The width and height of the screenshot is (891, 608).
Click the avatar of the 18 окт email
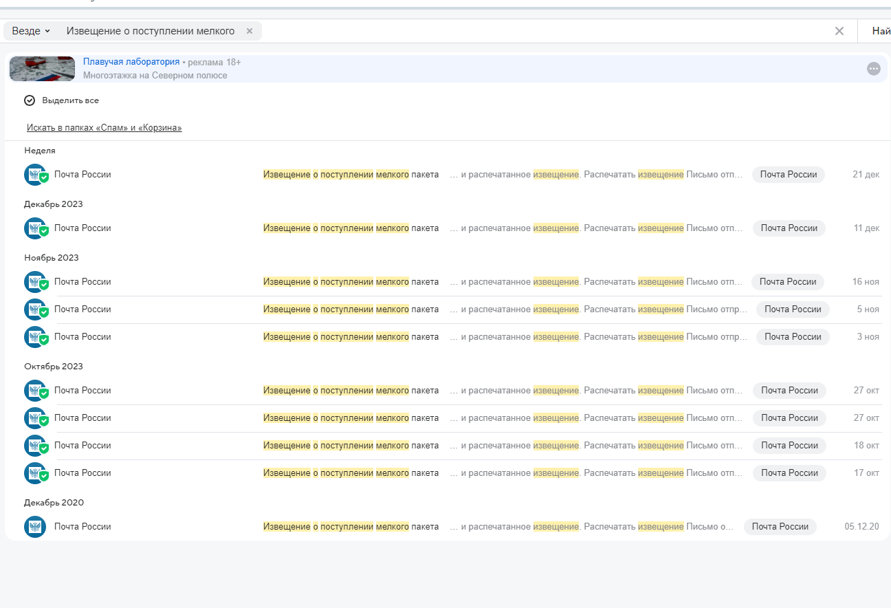pos(35,446)
